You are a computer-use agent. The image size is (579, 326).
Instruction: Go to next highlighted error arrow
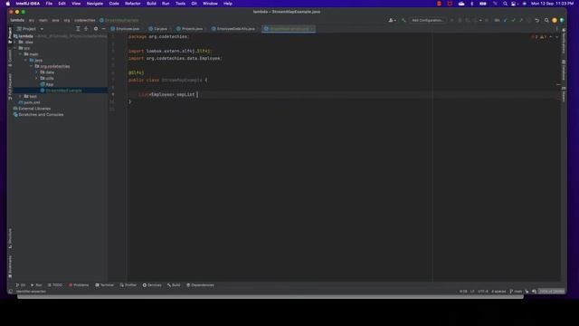(x=557, y=37)
